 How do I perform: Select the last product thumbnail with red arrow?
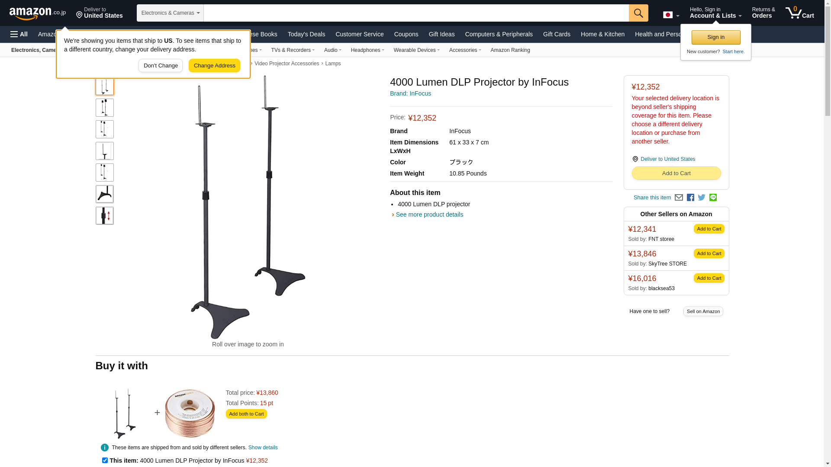click(105, 216)
